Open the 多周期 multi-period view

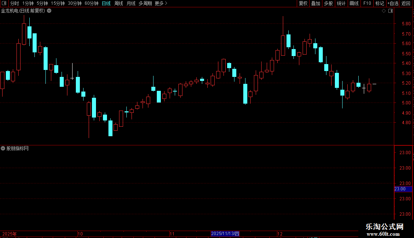tap(145, 3)
